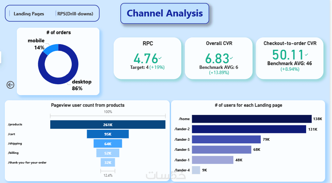This screenshot has width=332, height=183.
Task: Click the "Pageview user count from products" title
Action: 88,105
